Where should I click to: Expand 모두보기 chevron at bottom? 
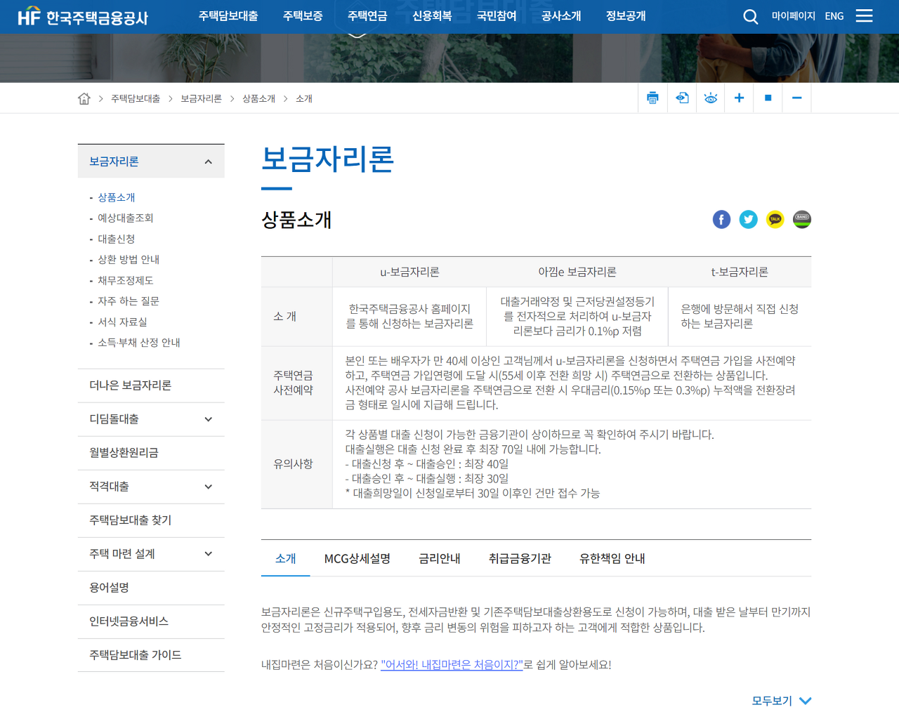pos(805,701)
